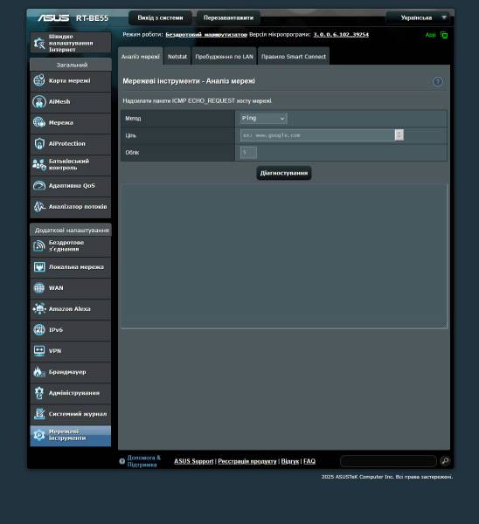Image resolution: width=479 pixels, height=524 pixels.
Task: Open Бездротове з'єднання wireless icon
Action: (39, 246)
